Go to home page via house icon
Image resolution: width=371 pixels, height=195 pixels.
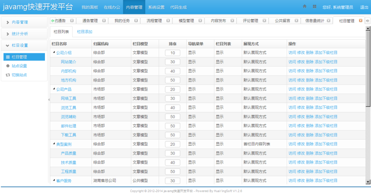pyautogui.click(x=305, y=7)
